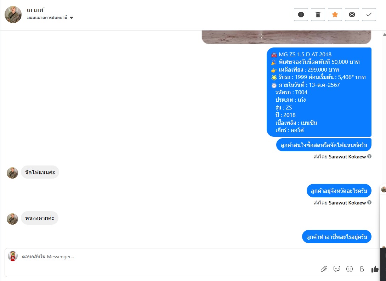Click scrollbar up arrow in chat
386x281 pixels.
[384, 34]
